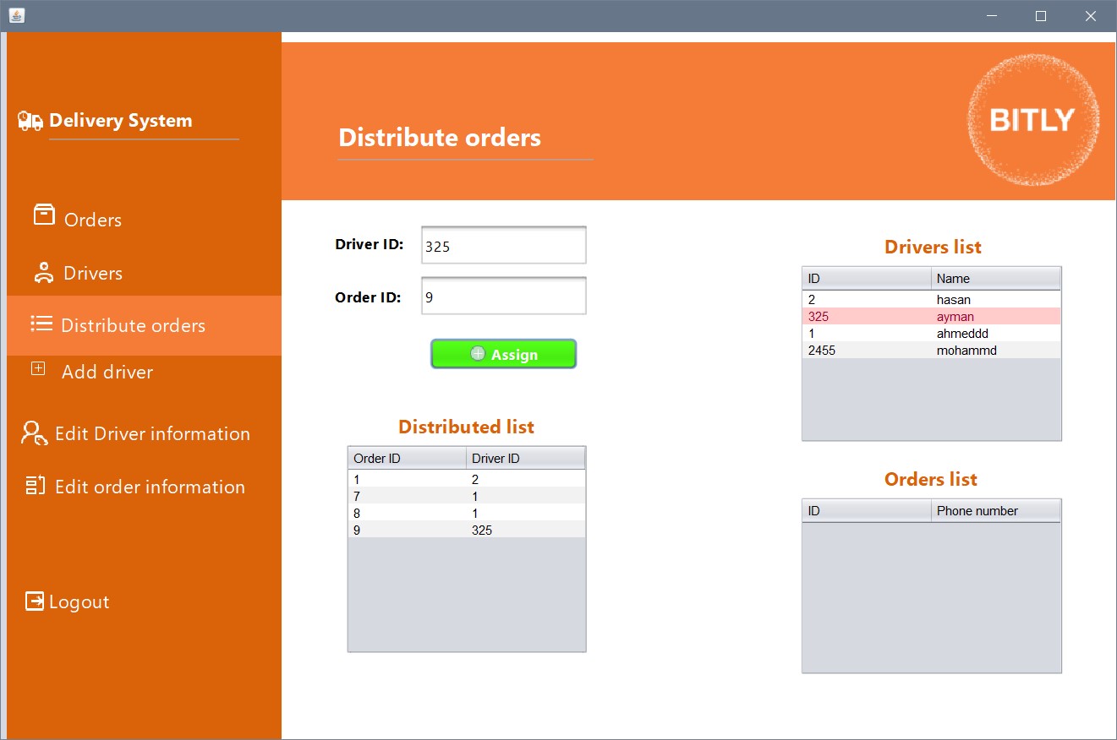The width and height of the screenshot is (1117, 740).
Task: Click the Edit order information icon
Action: tap(35, 485)
